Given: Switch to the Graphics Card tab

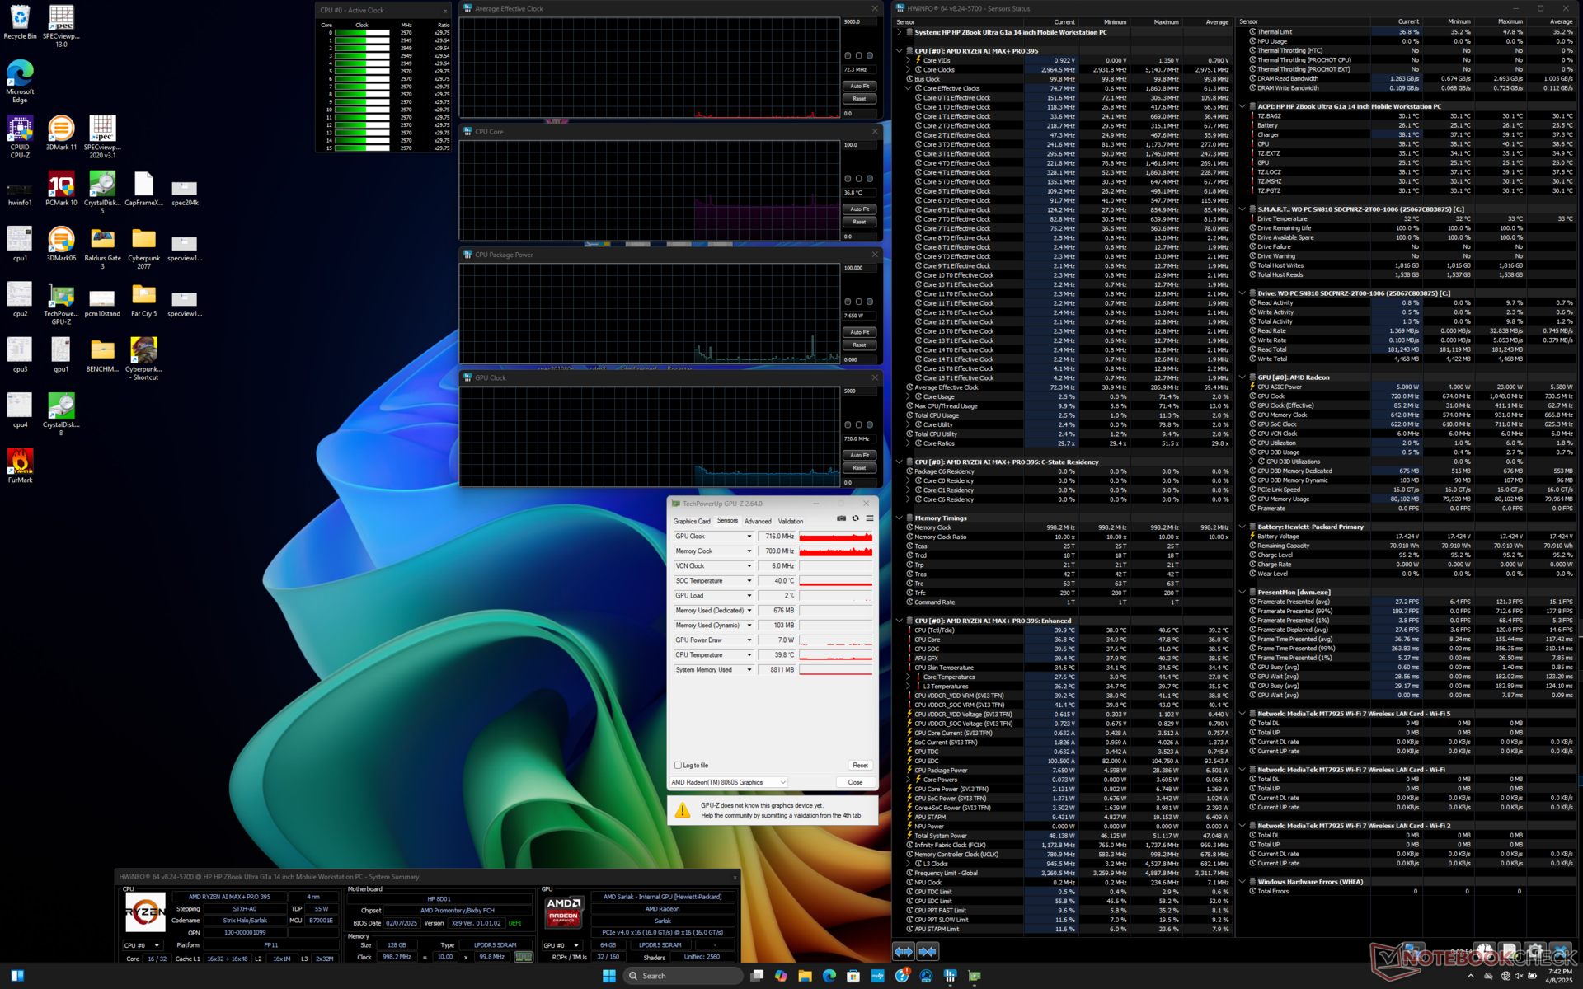Looking at the screenshot, I should coord(691,521).
